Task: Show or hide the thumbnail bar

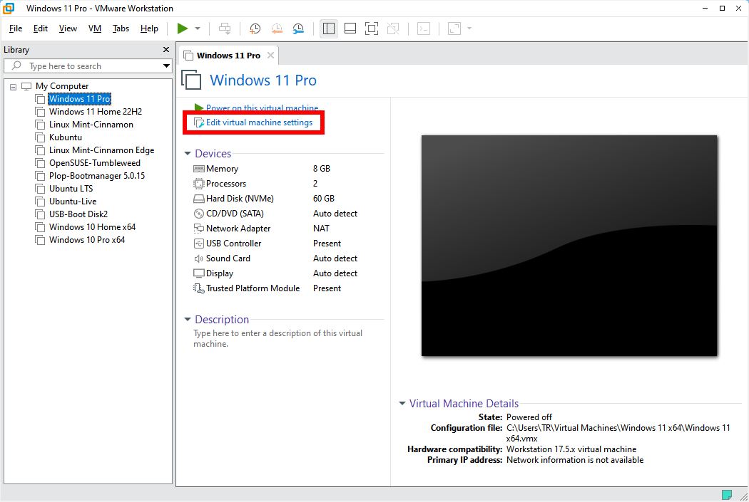Action: (350, 28)
